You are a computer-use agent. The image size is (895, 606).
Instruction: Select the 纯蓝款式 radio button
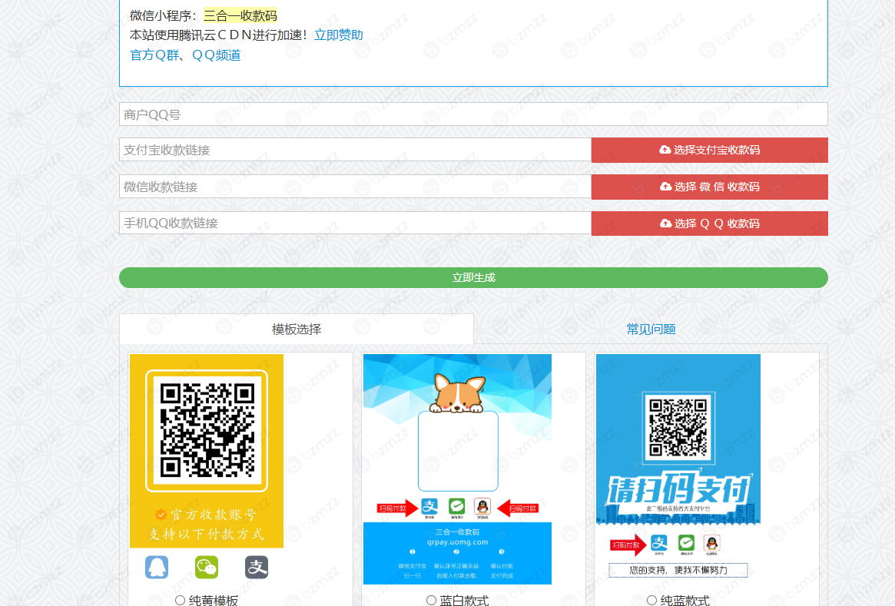pos(651,600)
